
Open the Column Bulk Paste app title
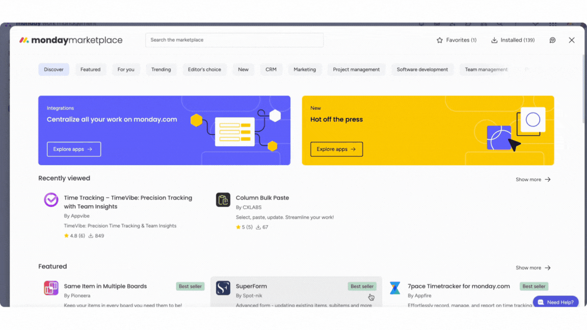[262, 198]
